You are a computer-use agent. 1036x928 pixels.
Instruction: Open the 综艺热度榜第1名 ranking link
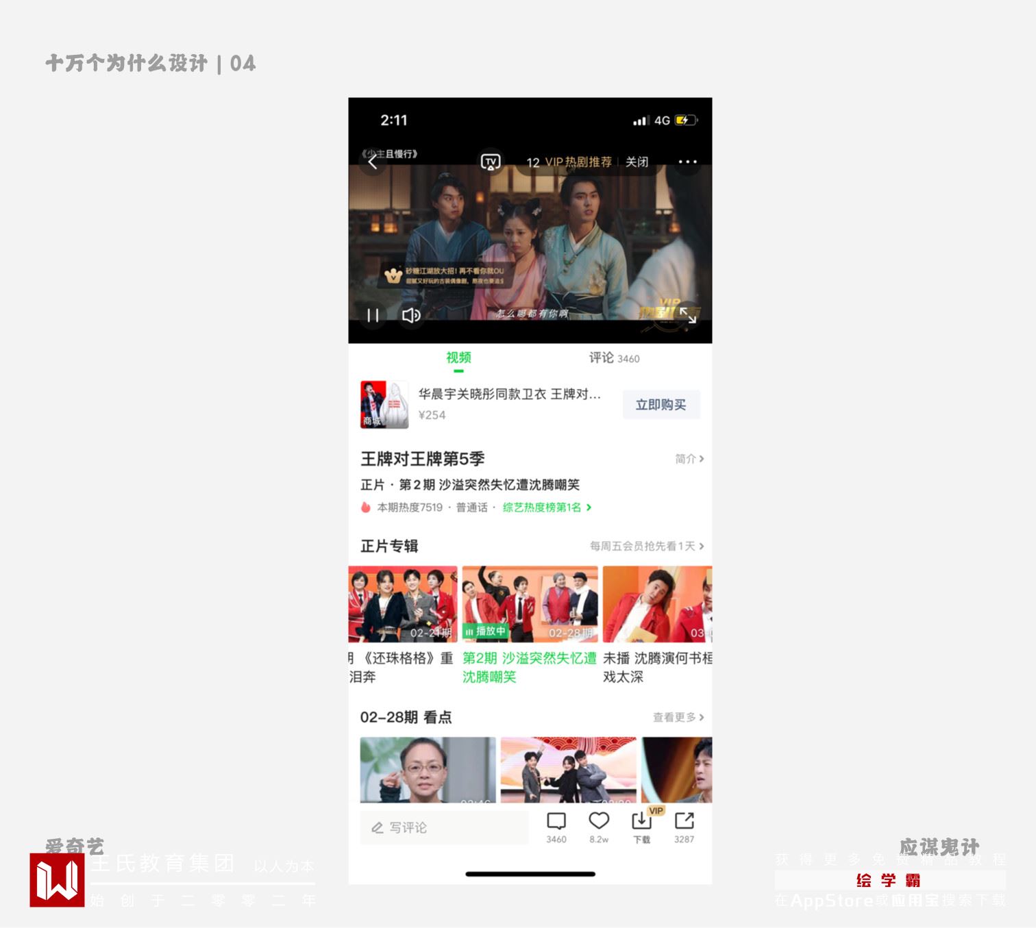point(547,507)
